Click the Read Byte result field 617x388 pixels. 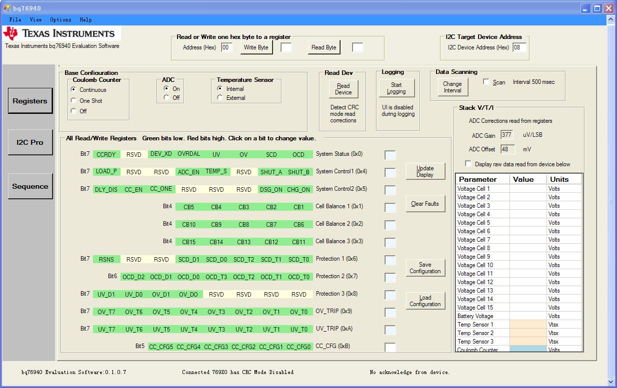pyautogui.click(x=357, y=47)
